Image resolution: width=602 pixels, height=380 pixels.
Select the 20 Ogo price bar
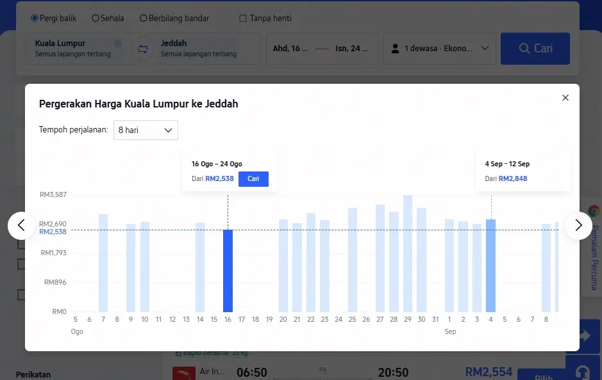[283, 266]
